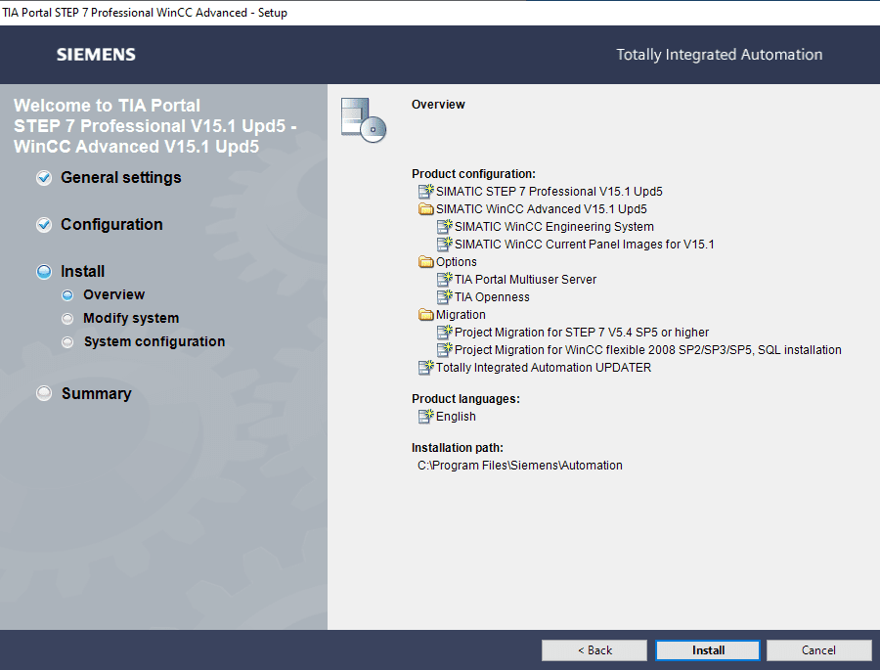Click the Product languages heading
Viewport: 880px width, 670px height.
(x=465, y=399)
